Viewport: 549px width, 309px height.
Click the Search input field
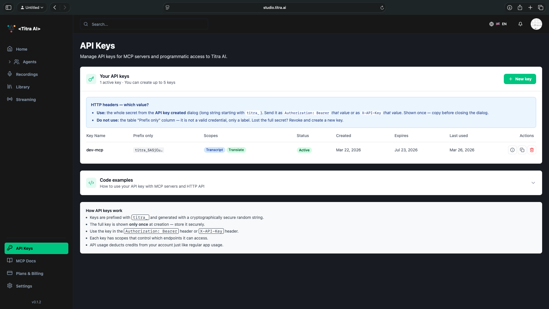144,24
